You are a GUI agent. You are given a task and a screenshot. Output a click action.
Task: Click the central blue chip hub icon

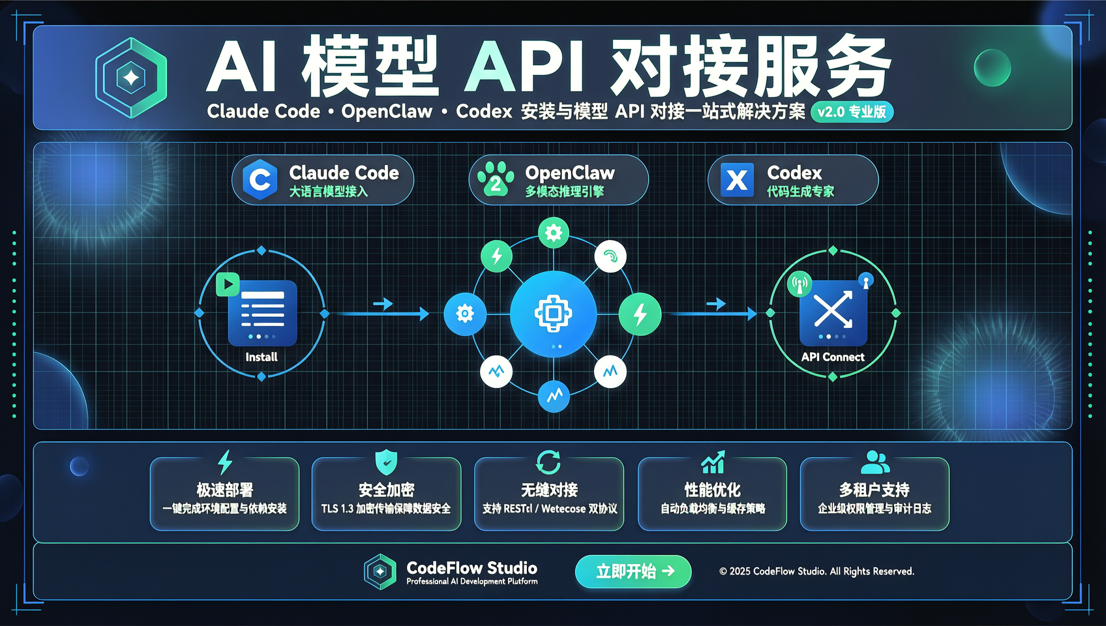(x=553, y=314)
